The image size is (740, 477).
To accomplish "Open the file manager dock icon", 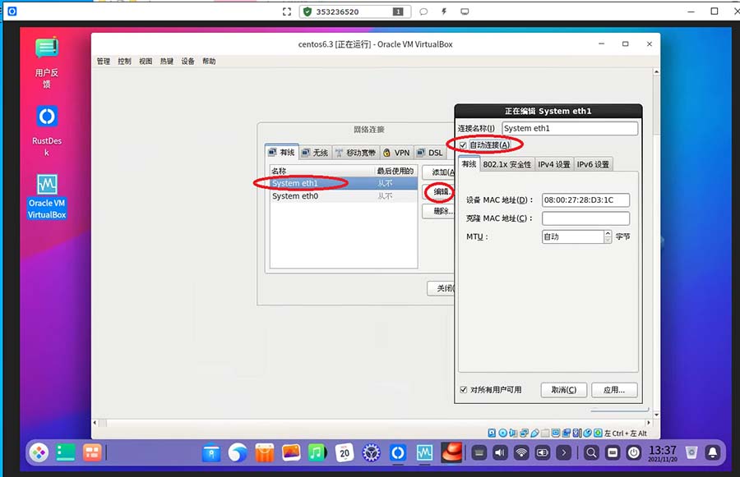I will pos(211,453).
